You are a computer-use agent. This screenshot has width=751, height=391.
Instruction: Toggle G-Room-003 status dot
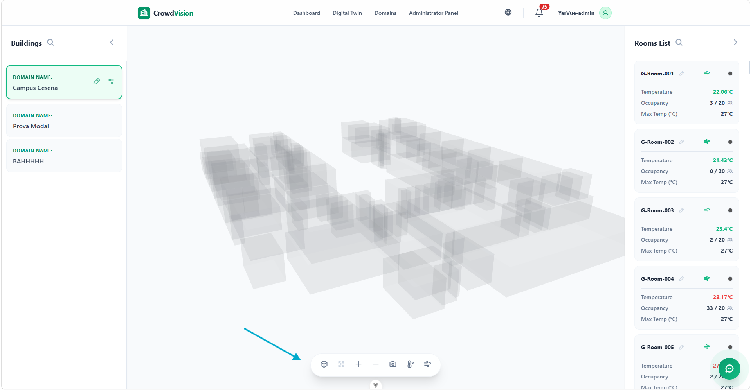[730, 210]
